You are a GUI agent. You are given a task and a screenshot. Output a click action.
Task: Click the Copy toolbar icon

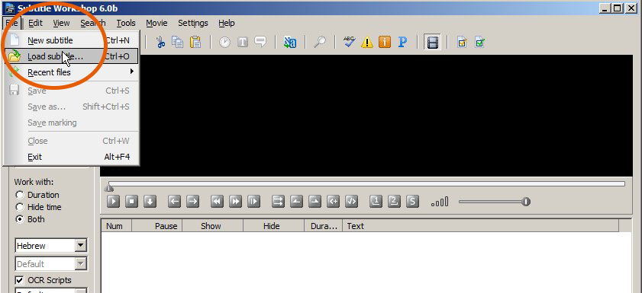click(x=178, y=42)
